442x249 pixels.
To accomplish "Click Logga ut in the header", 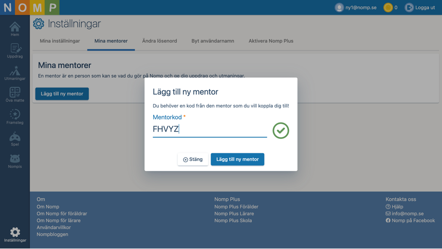I will [x=420, y=8].
